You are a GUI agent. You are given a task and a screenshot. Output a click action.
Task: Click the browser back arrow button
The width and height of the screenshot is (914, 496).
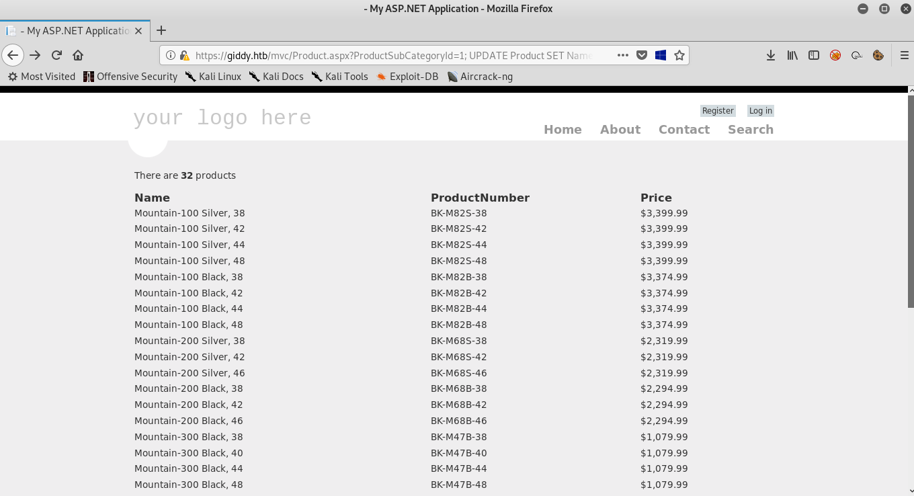tap(13, 55)
